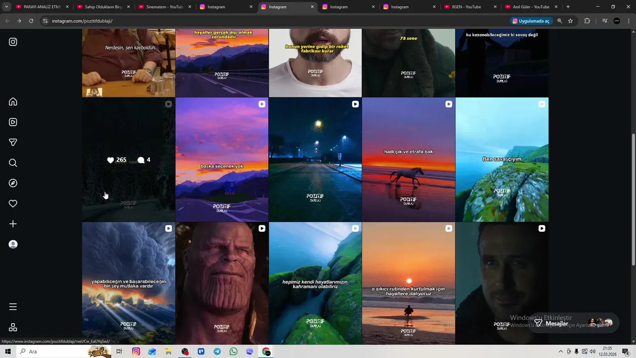This screenshot has height=358, width=636.
Task: Open the volume icon in the system tray
Action: 592,352
